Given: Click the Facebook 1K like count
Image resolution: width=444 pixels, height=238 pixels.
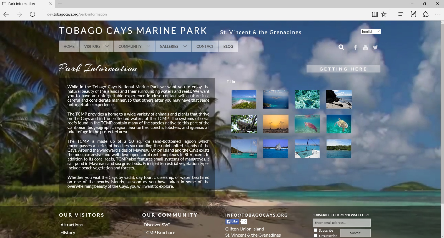Looking at the screenshot, I should tap(244, 221).
